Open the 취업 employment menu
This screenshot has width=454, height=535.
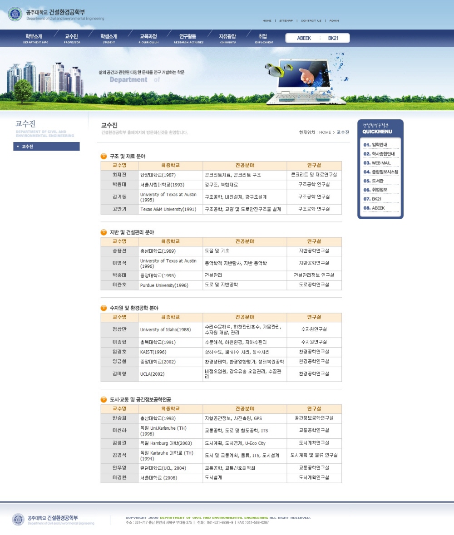(x=263, y=38)
